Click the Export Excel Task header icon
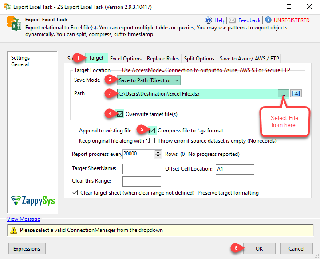 click(14, 24)
